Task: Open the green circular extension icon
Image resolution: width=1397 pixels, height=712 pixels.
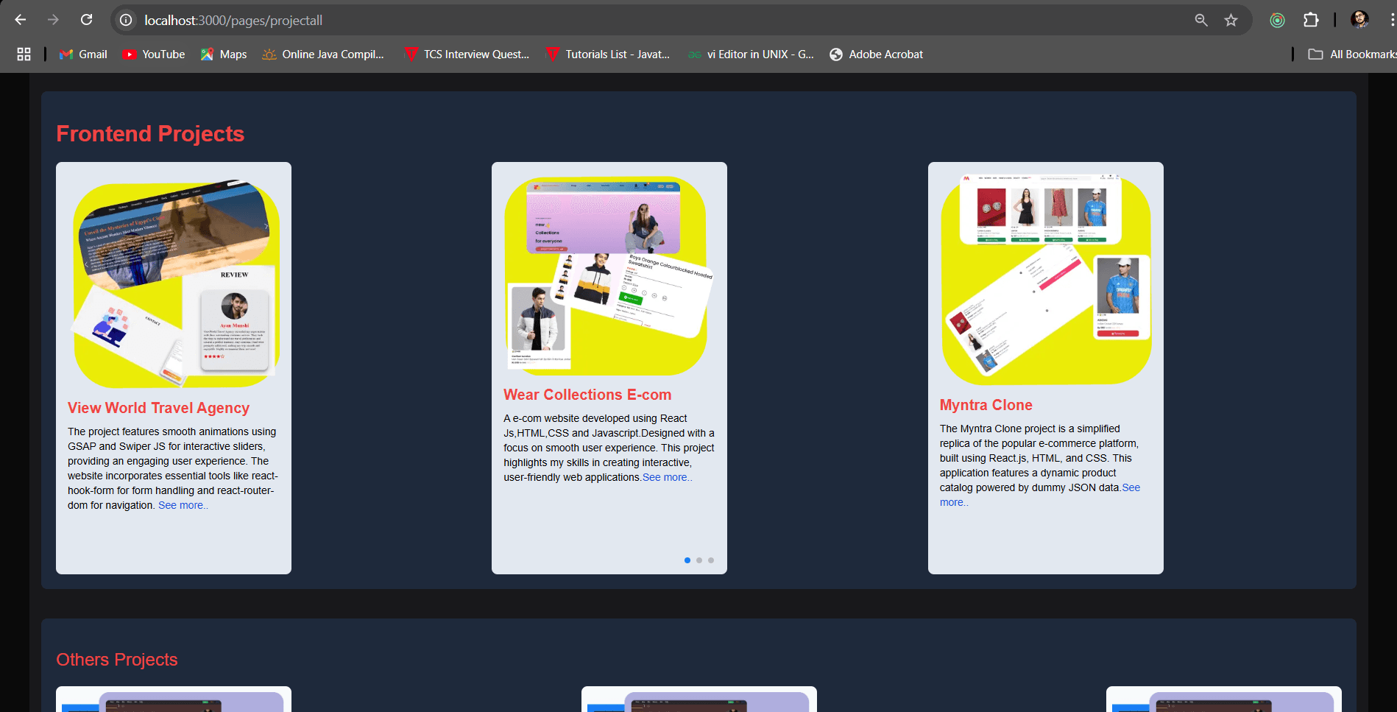Action: (1278, 20)
